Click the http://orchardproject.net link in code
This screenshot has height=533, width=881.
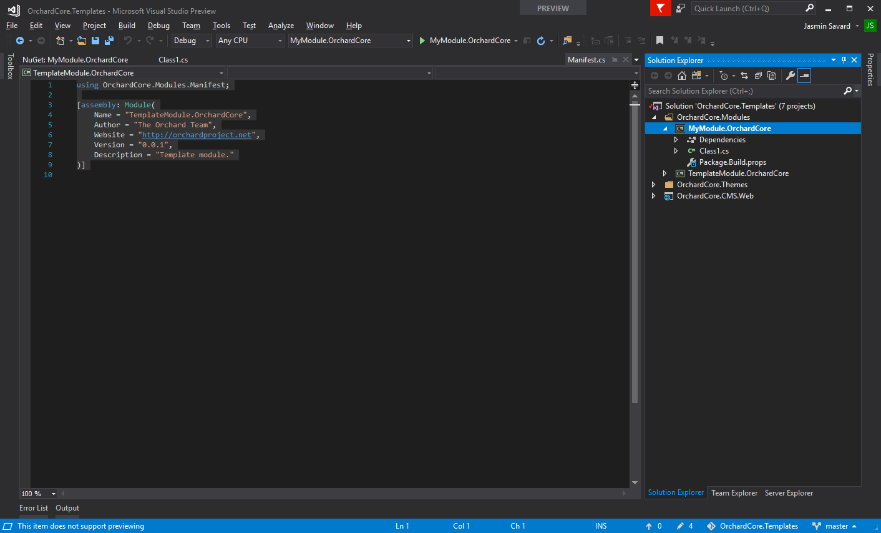pos(197,135)
